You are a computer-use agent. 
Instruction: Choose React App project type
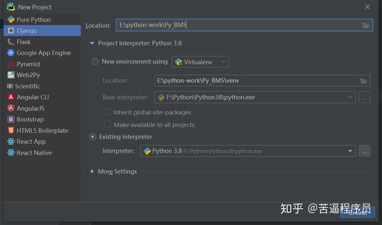[42, 142]
